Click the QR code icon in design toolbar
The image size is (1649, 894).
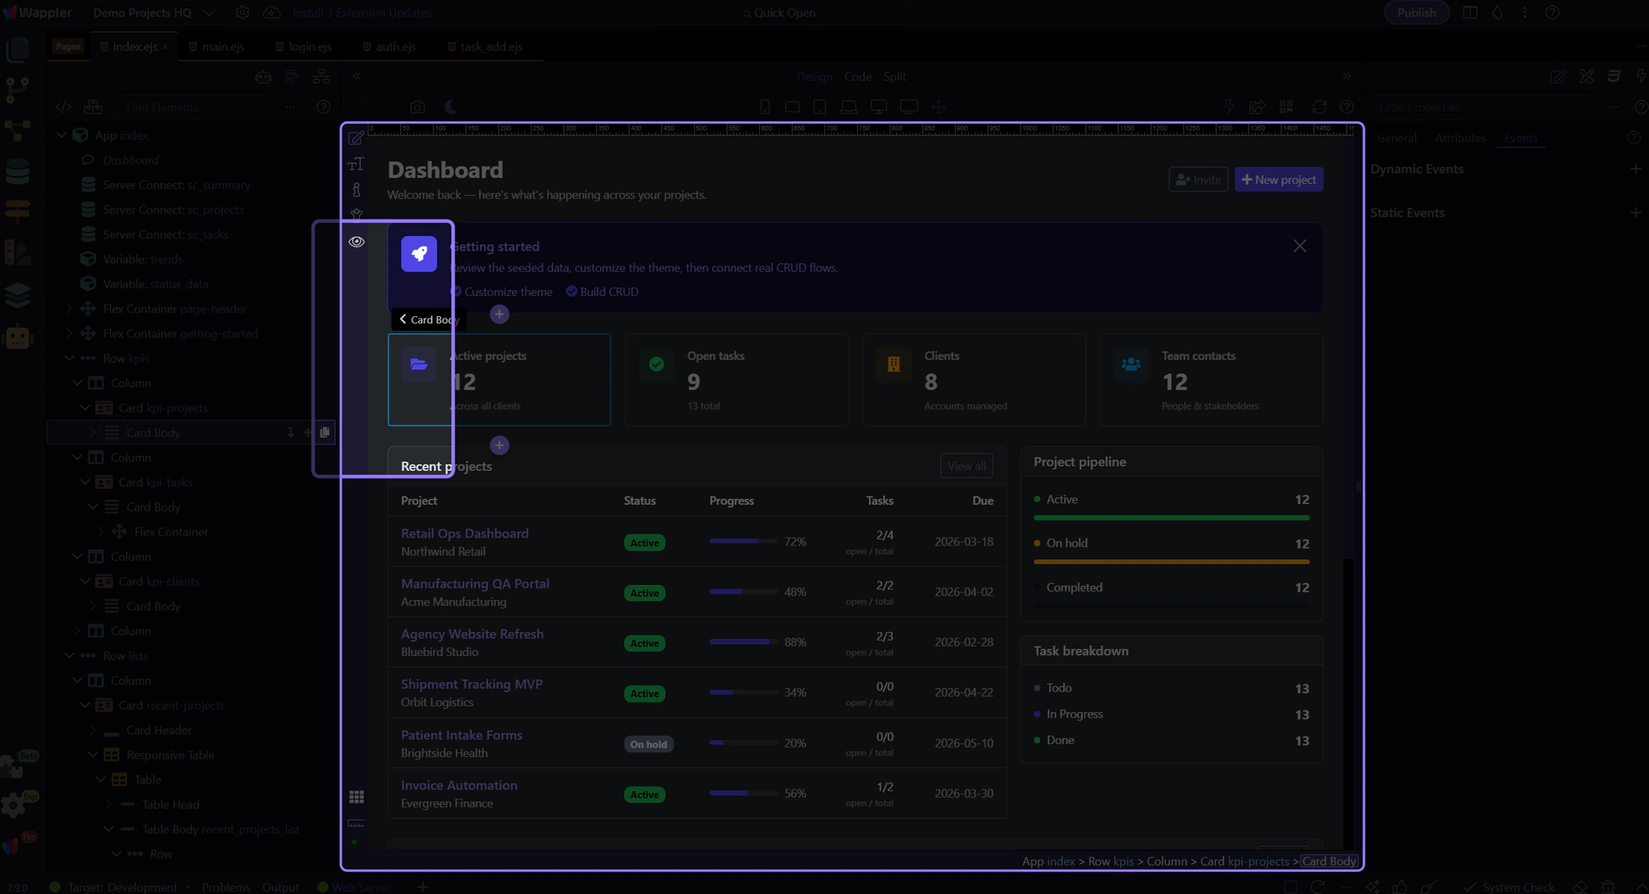pyautogui.click(x=1286, y=107)
